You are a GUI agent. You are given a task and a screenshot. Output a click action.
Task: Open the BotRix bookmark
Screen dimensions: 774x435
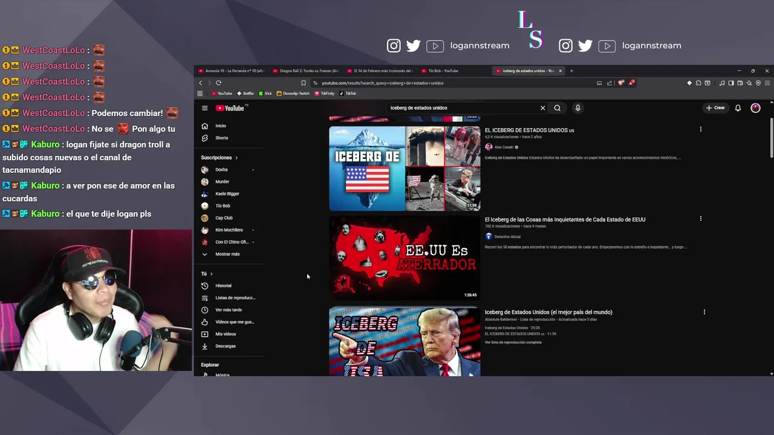pyautogui.click(x=246, y=94)
